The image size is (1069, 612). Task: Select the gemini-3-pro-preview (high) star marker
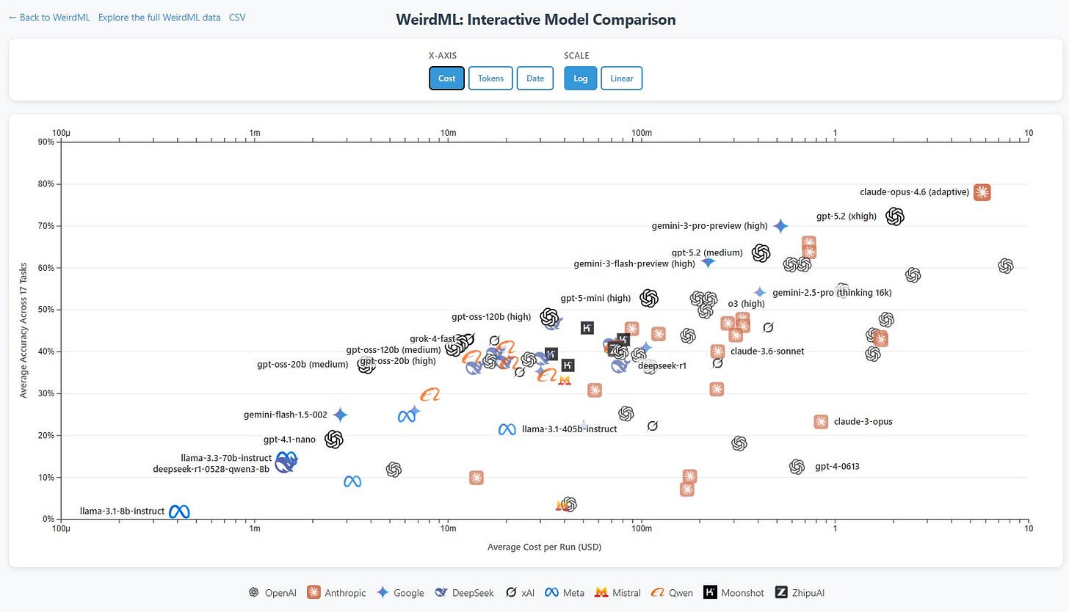coord(780,226)
